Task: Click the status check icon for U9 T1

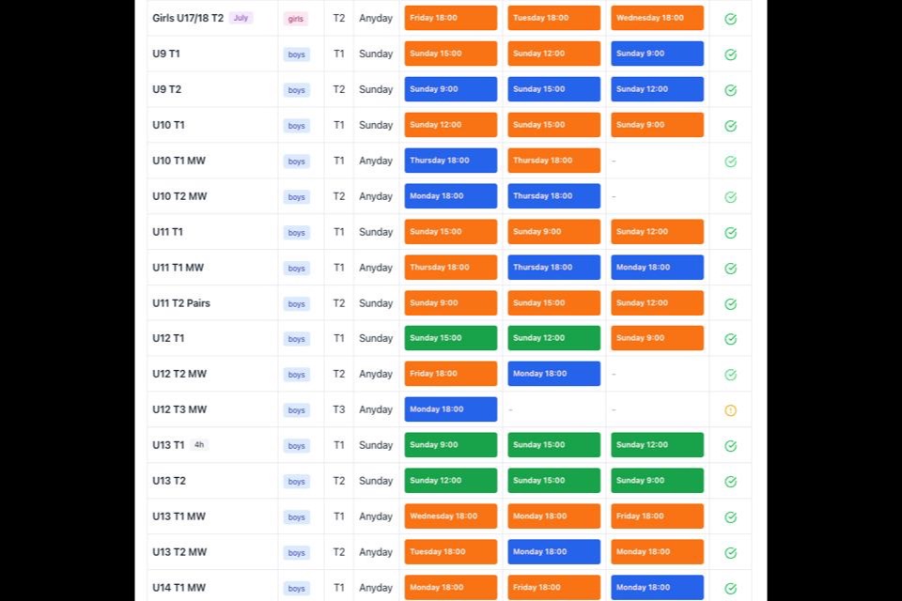Action: (x=730, y=54)
